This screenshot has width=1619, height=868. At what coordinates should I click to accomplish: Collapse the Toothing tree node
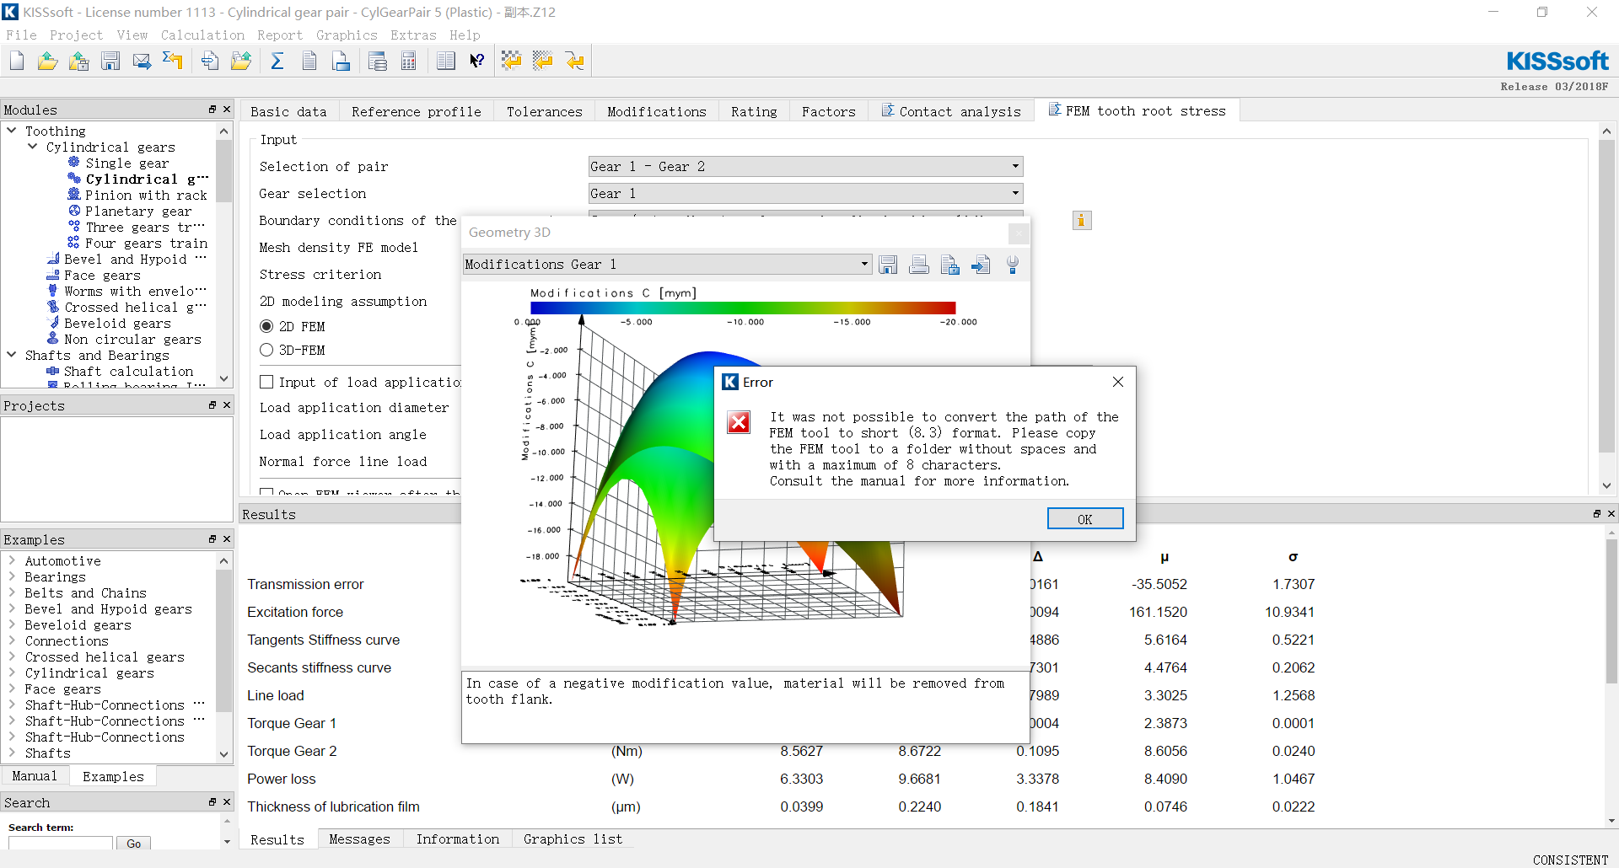(x=12, y=131)
